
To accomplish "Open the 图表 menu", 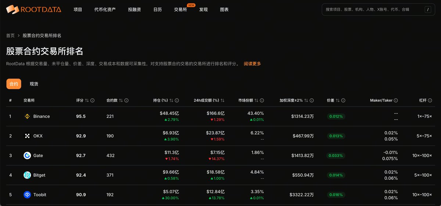I will coord(224,10).
